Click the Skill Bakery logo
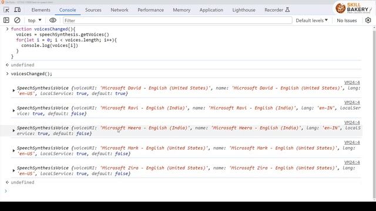This screenshot has height=211, width=376. (353, 8)
